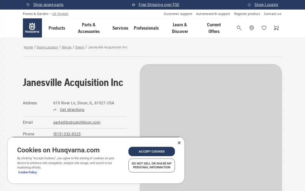Screen dimensions: 305x191
Task: Go to Store Locator breadcrumb
Action: [x=47, y=47]
